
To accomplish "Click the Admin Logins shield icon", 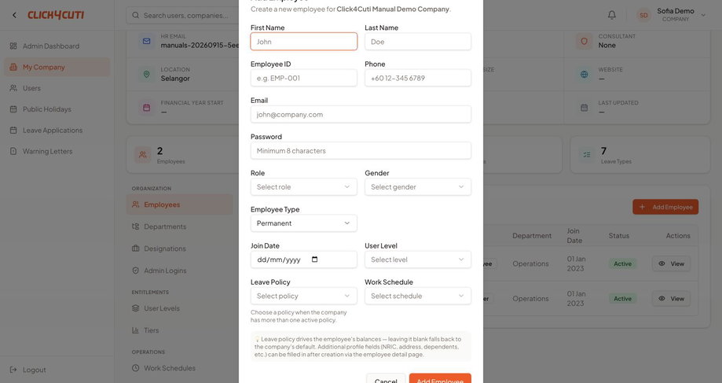I will tap(135, 271).
